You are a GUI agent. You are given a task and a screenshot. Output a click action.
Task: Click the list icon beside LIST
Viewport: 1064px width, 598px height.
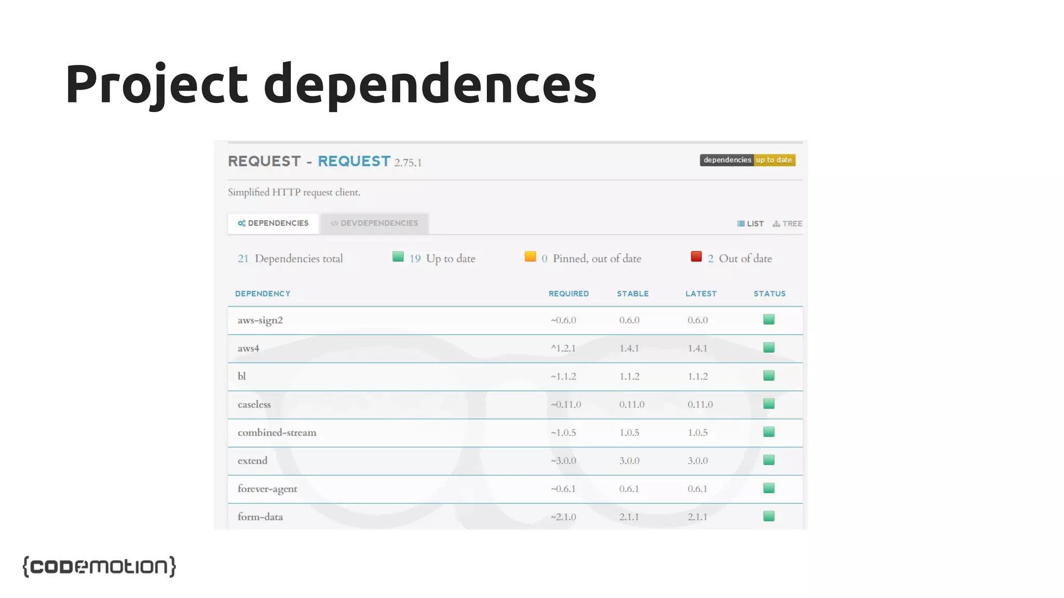pyautogui.click(x=741, y=224)
